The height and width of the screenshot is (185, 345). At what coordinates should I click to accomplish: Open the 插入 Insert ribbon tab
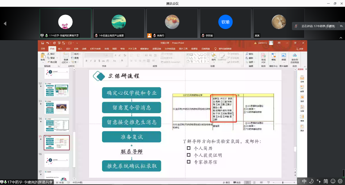(x=60, y=49)
